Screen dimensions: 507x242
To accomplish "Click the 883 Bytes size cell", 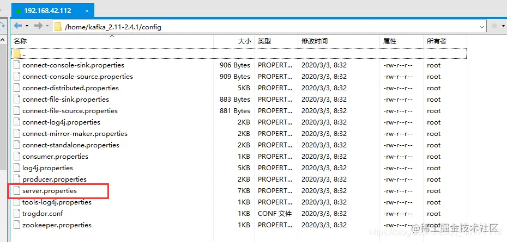I will [235, 100].
